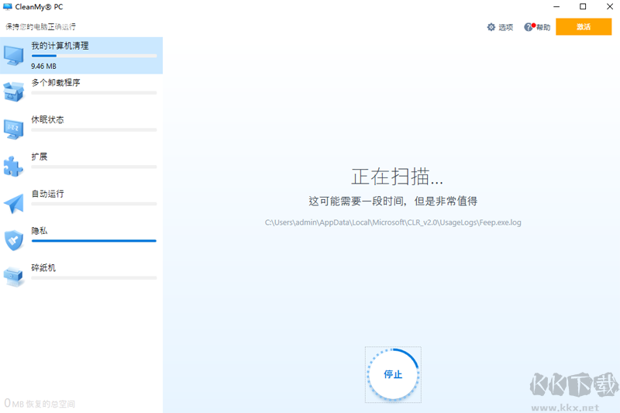Click the gear icon next to 选项
The height and width of the screenshot is (413, 620).
point(491,27)
